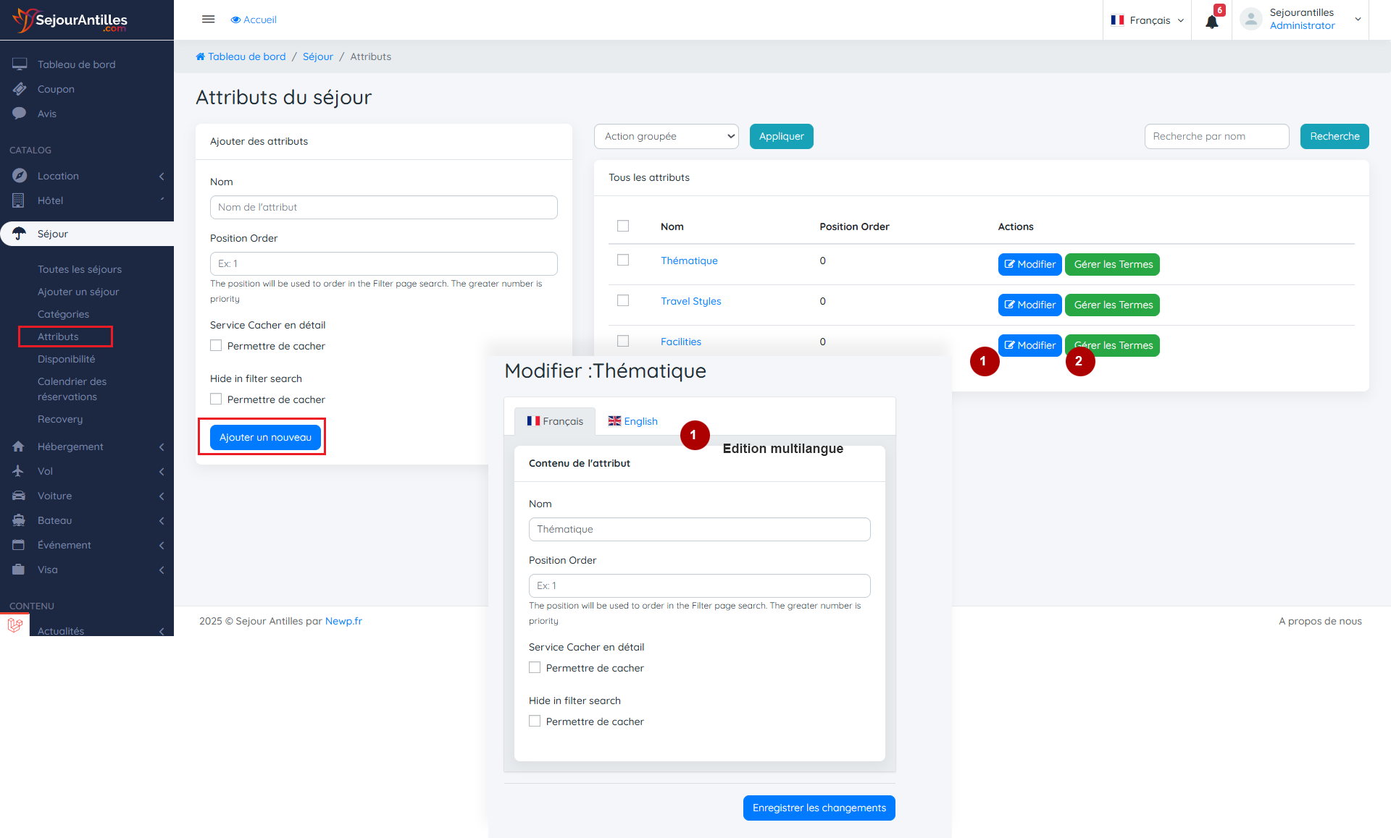Open the Français language dropdown in header
The width and height of the screenshot is (1391, 838).
[1148, 20]
